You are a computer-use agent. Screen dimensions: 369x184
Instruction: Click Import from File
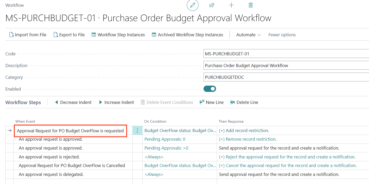click(x=28, y=35)
